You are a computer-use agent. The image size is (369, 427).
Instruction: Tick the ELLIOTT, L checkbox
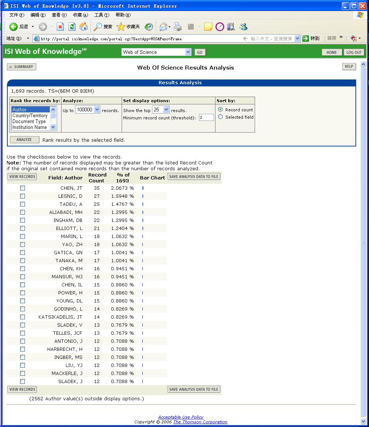tap(22, 228)
